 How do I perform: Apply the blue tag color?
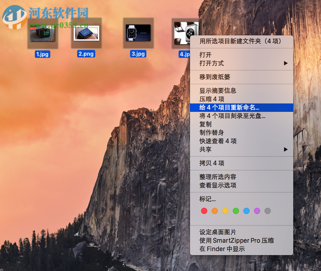246,211
